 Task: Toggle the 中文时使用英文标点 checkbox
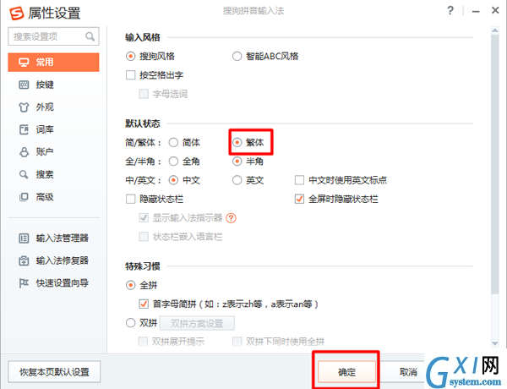299,180
